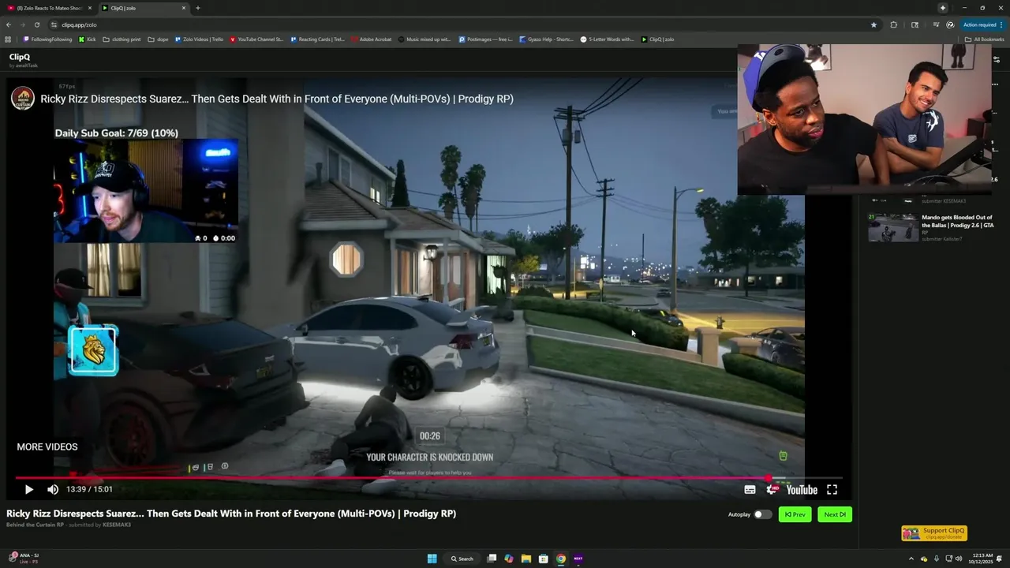Screen dimensions: 1010x568
Task: Expand the clothing print bookmark folder
Action: [122, 39]
